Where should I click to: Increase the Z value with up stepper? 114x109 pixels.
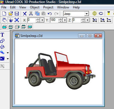[83, 19]
